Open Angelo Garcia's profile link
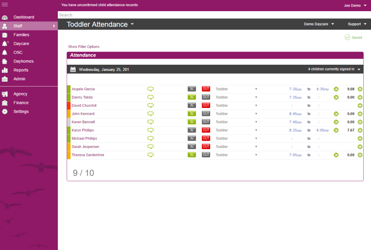Screen dimensions: 371x250 click(x=83, y=89)
